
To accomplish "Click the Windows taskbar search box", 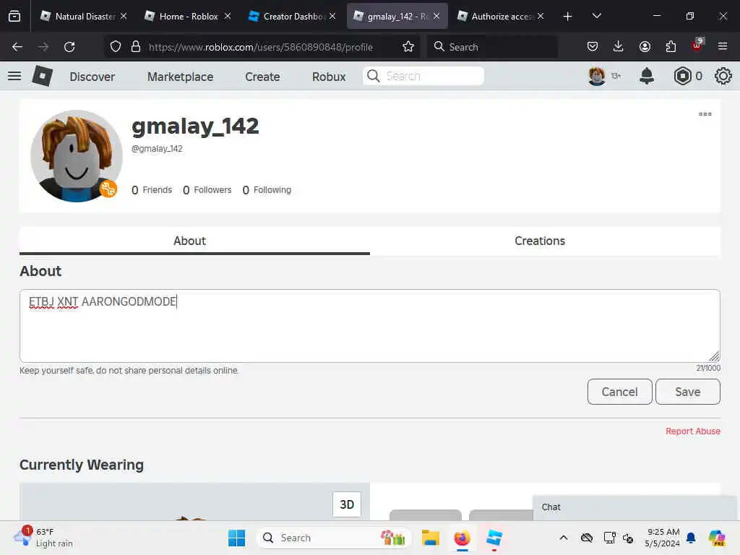I will point(334,538).
